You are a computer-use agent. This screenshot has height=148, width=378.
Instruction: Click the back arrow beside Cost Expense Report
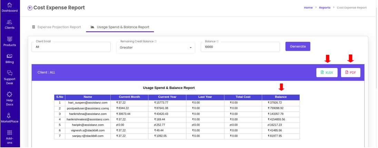click(30, 8)
